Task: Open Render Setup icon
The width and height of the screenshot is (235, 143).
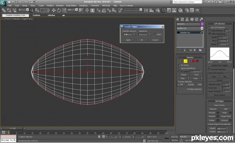Action: tap(186, 10)
